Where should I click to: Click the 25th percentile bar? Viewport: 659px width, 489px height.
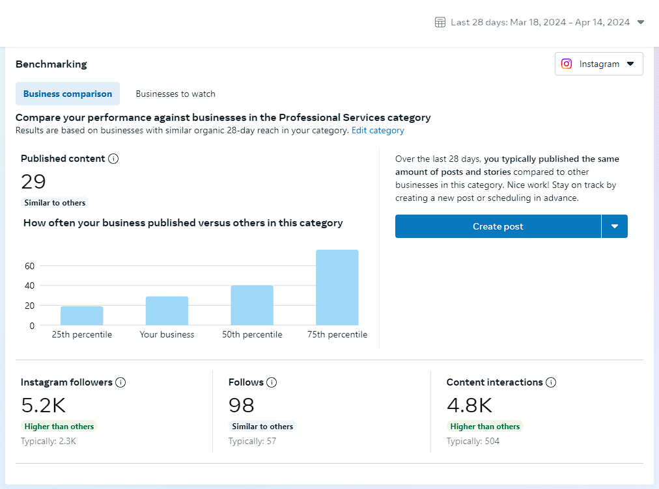coord(82,316)
